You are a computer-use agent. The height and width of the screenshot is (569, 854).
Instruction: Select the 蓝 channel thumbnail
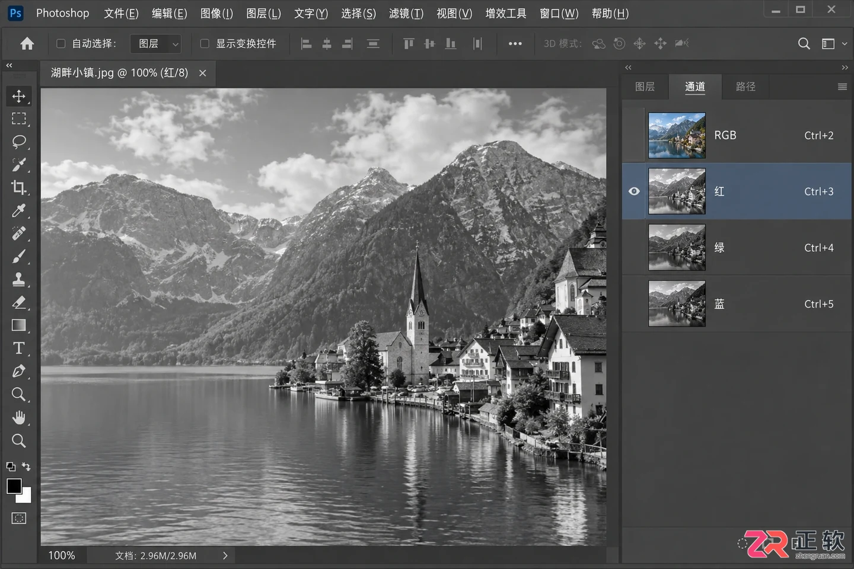coord(677,304)
